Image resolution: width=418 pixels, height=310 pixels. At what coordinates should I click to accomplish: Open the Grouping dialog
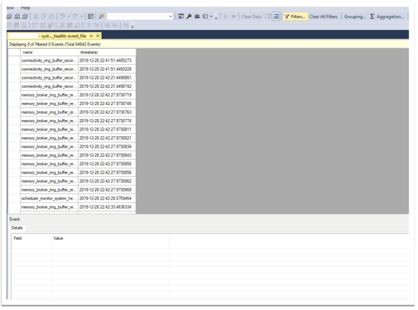(355, 17)
